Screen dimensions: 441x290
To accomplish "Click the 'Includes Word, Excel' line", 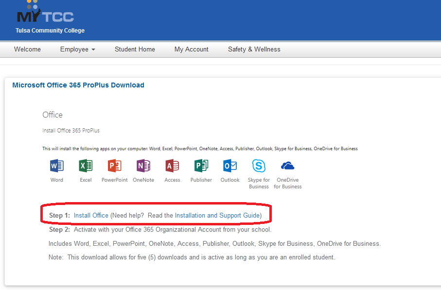I will click(x=214, y=244).
